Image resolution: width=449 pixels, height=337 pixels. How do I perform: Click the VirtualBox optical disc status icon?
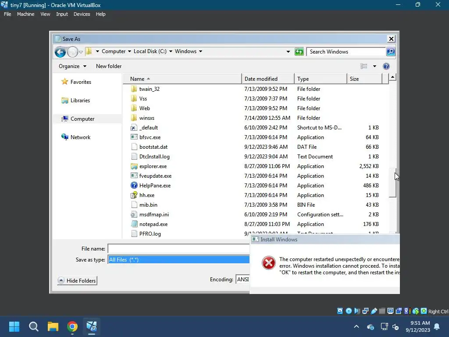tap(349, 311)
